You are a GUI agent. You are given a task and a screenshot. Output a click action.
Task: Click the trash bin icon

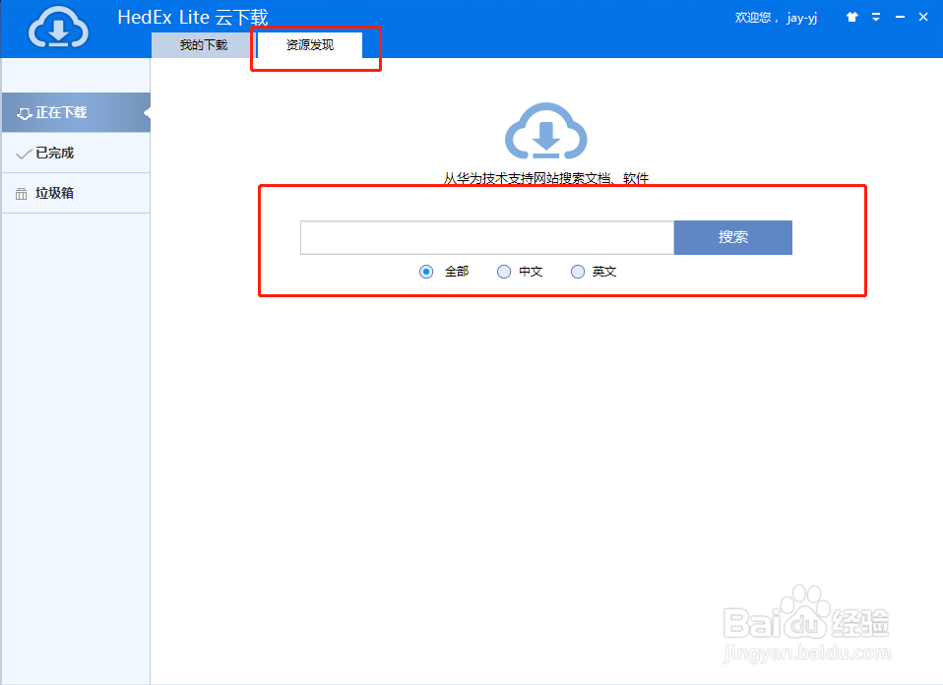21,194
